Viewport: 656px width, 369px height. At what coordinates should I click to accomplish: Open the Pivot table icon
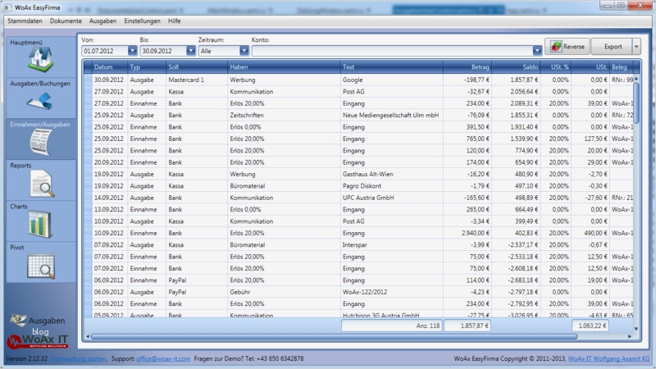40,266
